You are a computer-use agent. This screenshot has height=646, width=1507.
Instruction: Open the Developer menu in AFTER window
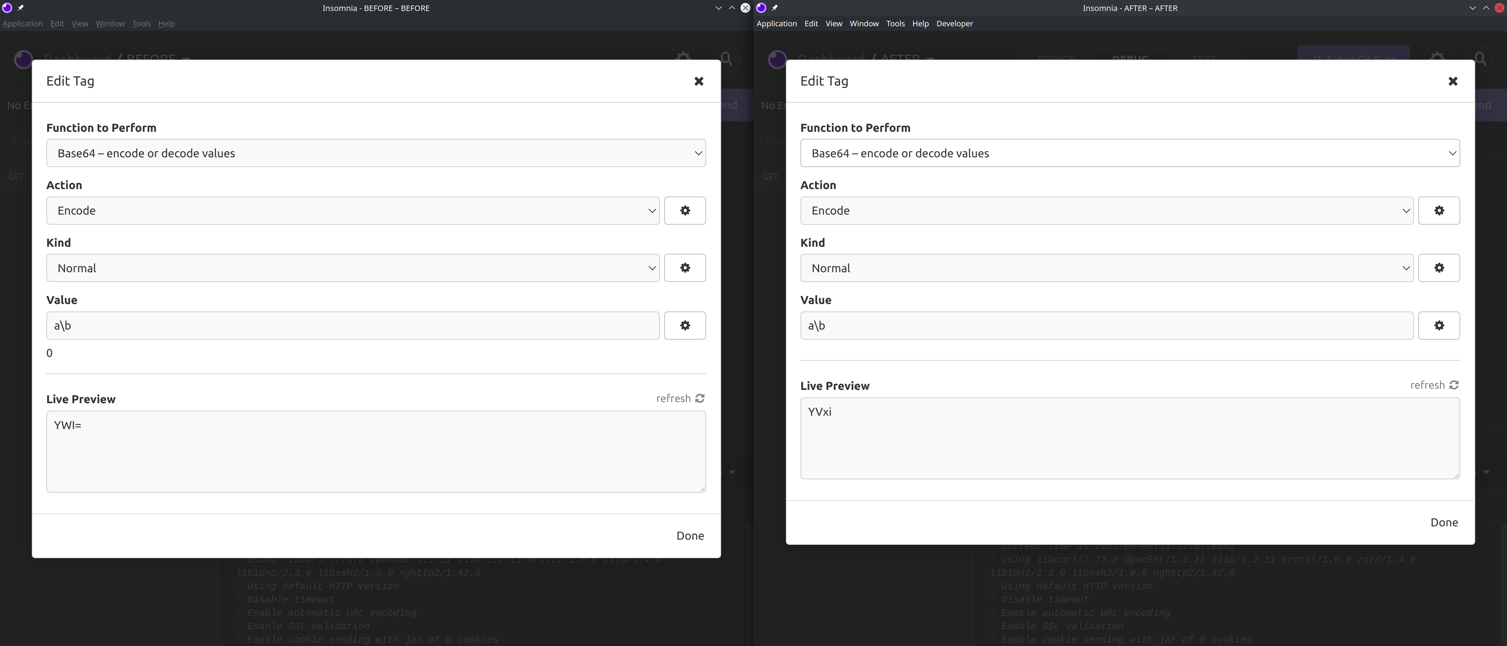[x=954, y=24]
